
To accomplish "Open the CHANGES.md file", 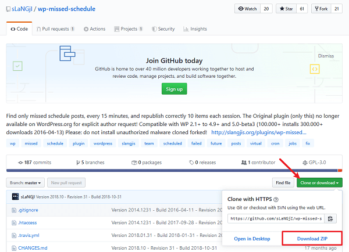I will [x=33, y=248].
